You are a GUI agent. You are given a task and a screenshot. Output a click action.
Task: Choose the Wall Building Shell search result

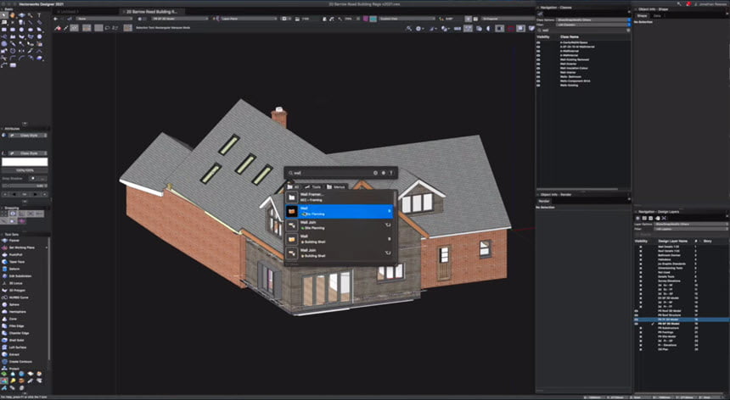340,239
